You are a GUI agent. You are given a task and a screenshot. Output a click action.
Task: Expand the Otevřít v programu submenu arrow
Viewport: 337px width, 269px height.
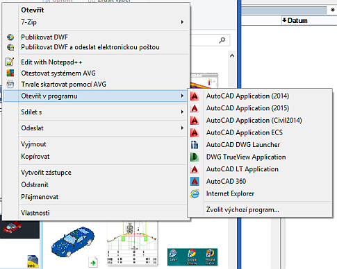(x=182, y=96)
